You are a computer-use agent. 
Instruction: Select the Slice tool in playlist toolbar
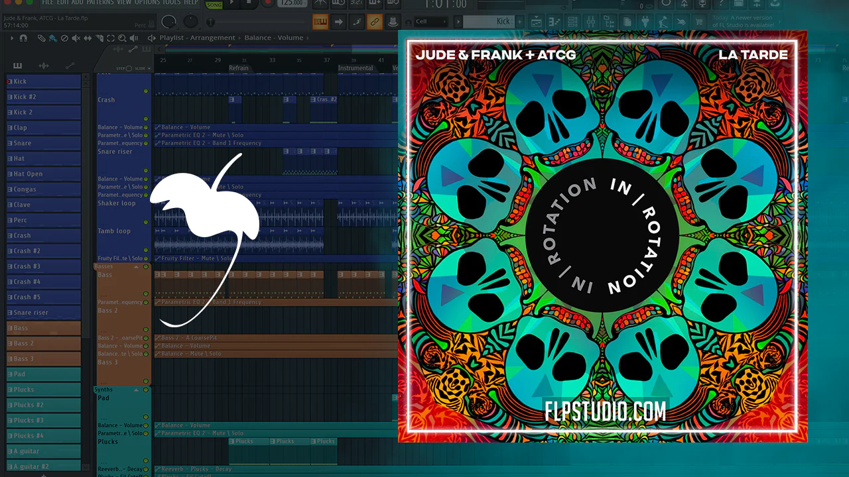tap(98, 38)
